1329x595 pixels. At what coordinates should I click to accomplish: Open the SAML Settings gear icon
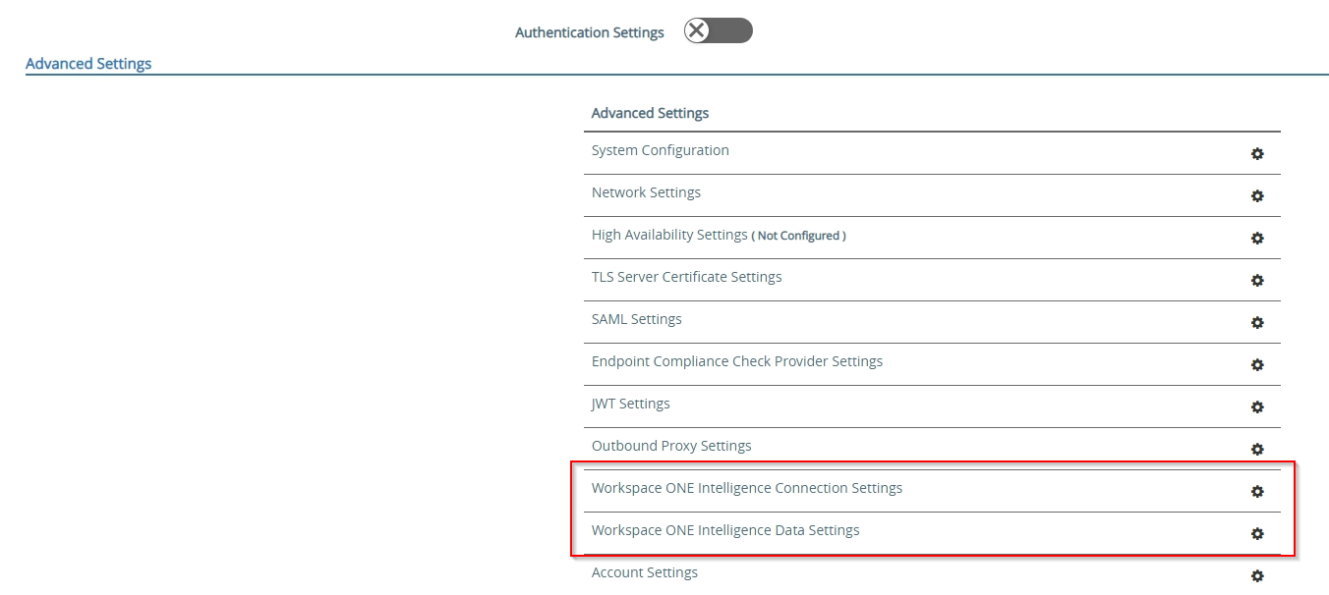(1257, 322)
